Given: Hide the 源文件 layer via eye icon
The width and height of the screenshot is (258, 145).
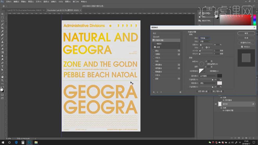Looking at the screenshot, I should 216,104.
